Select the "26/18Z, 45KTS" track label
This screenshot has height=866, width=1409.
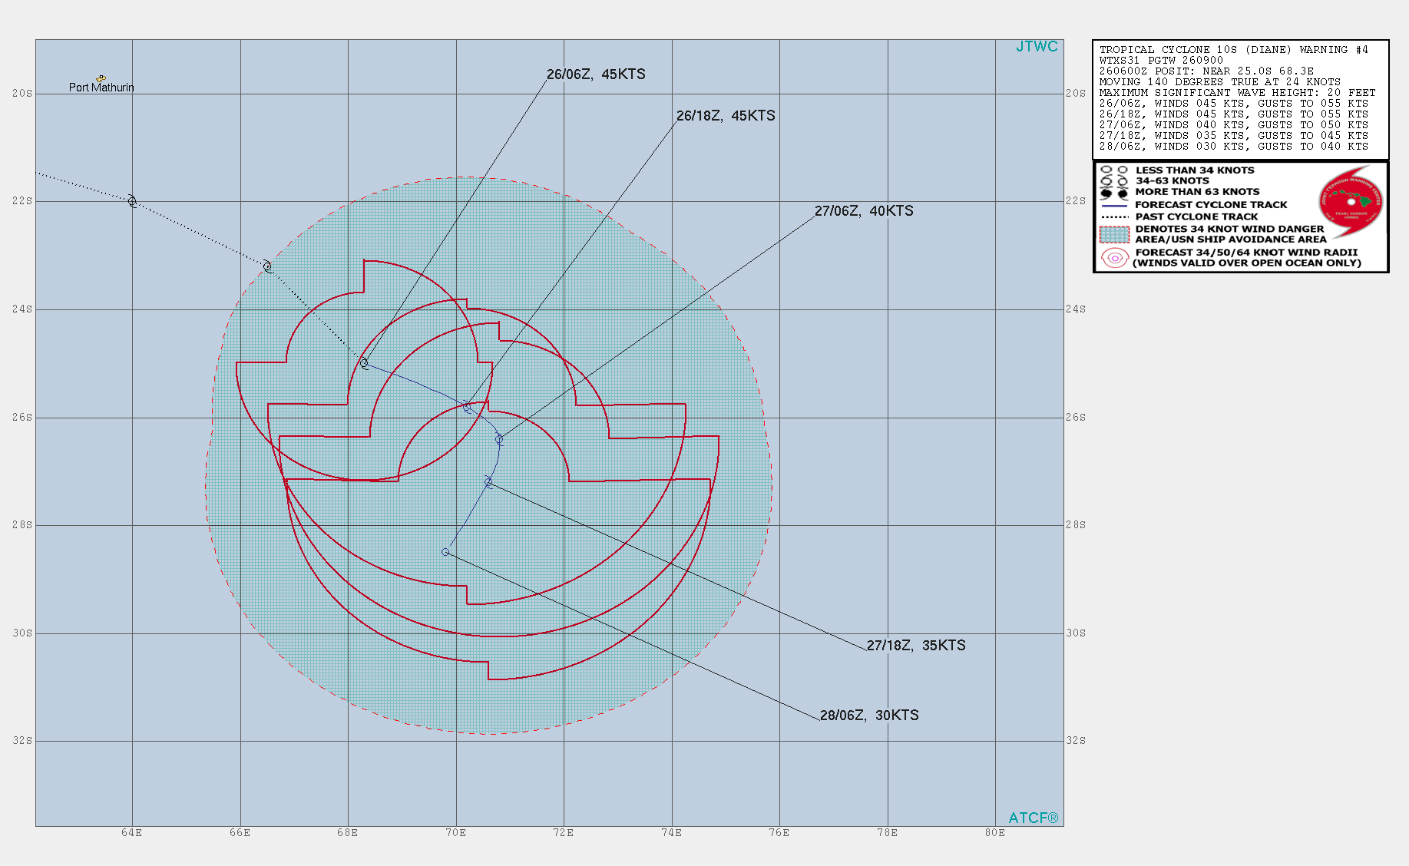tap(726, 116)
